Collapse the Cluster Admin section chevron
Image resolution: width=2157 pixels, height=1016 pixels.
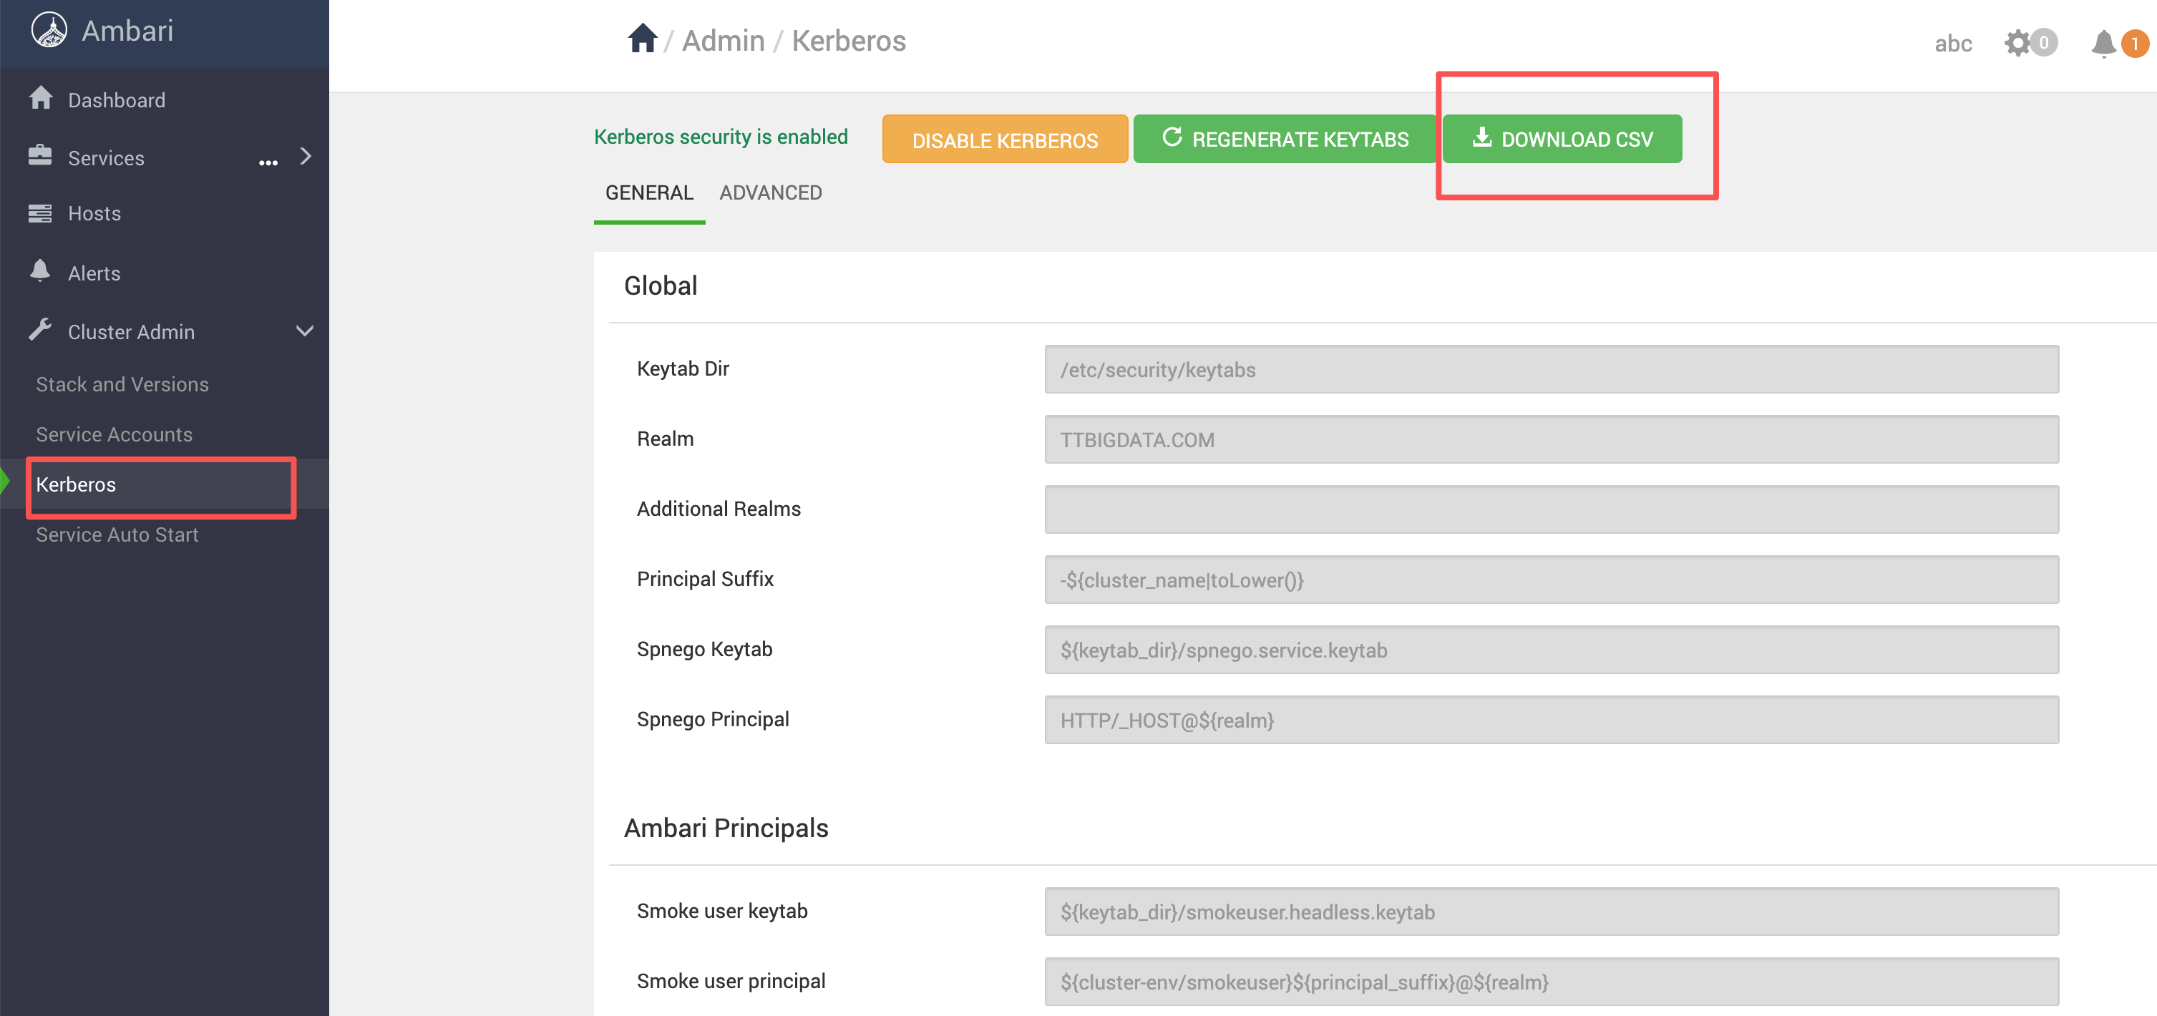[305, 331]
